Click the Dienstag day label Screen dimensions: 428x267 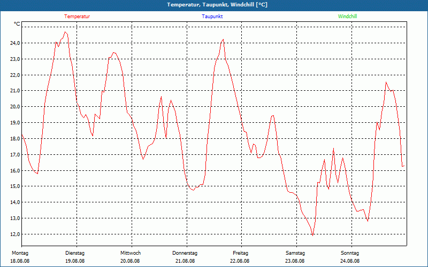click(75, 253)
